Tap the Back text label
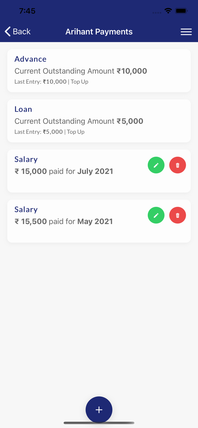The image size is (198, 428). click(22, 31)
